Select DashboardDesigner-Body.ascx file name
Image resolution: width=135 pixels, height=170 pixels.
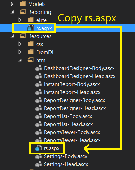(79, 68)
